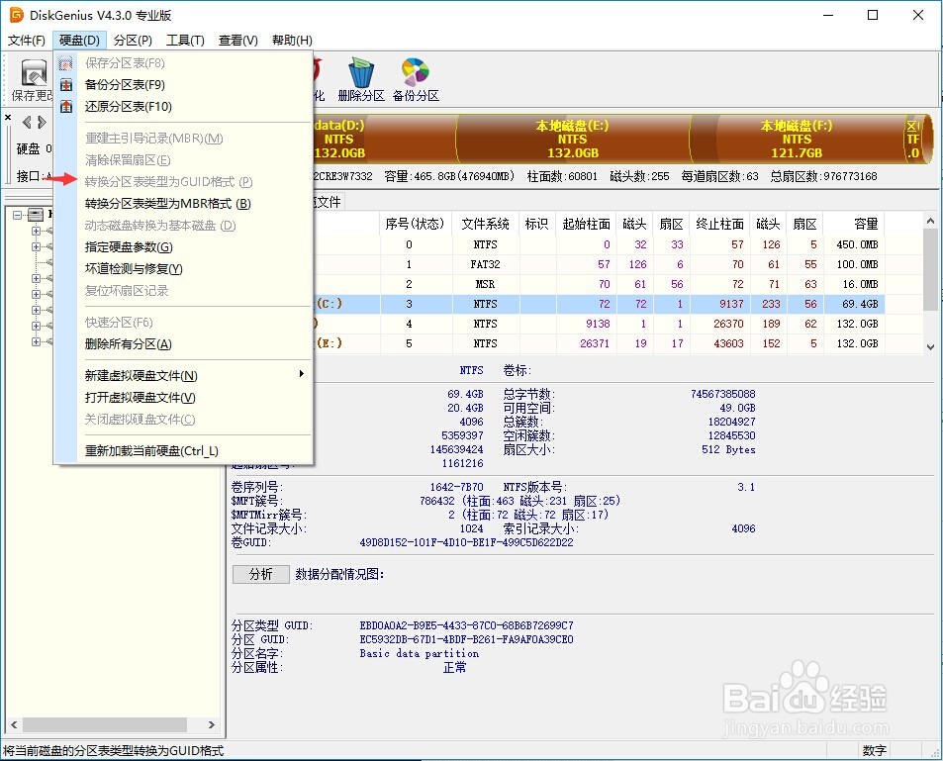Click the backup partition table icon beside 备份分区表(F9)
The height and width of the screenshot is (761, 943).
tap(66, 85)
